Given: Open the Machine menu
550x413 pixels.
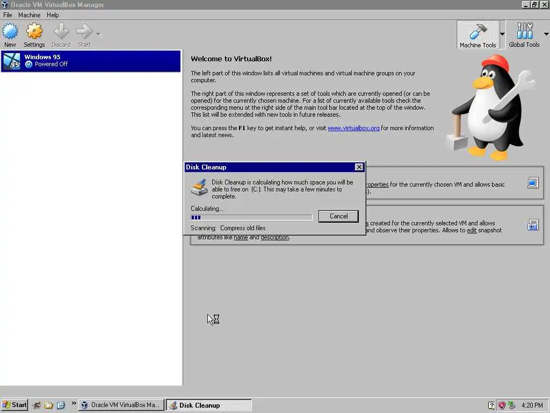Looking at the screenshot, I should coord(29,15).
